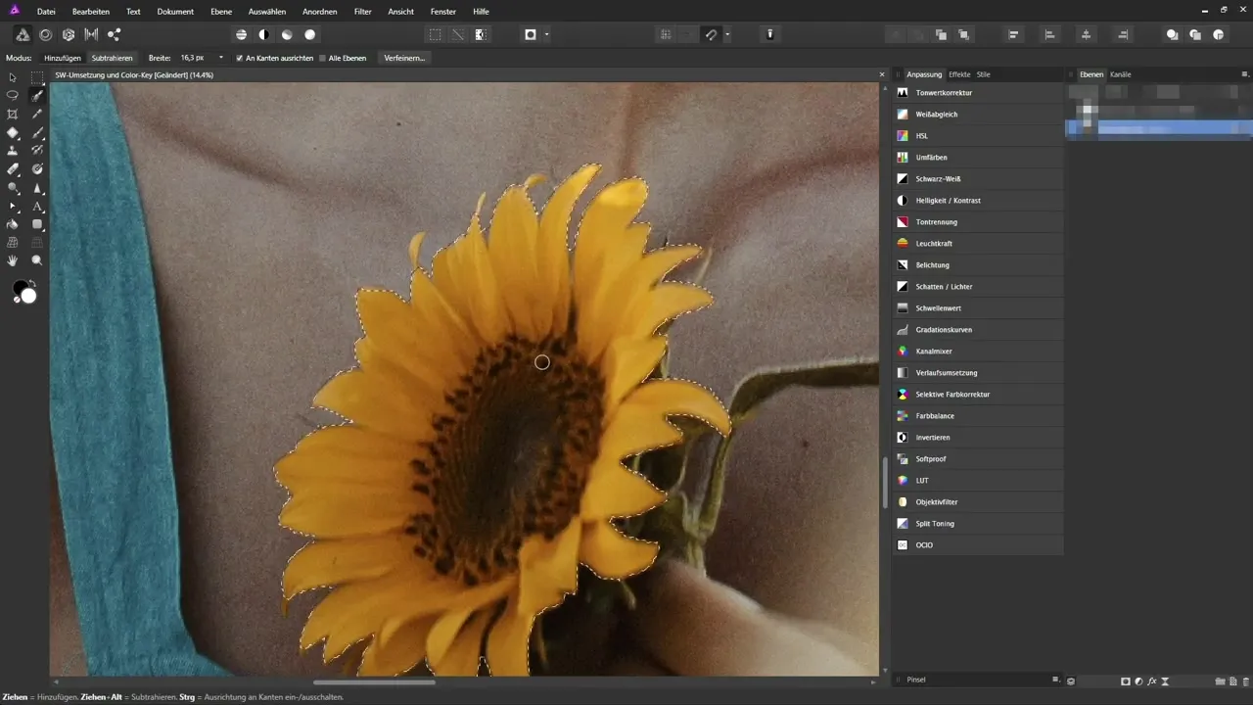
Task: Add a Gradationskurven adjustment
Action: pos(978,329)
